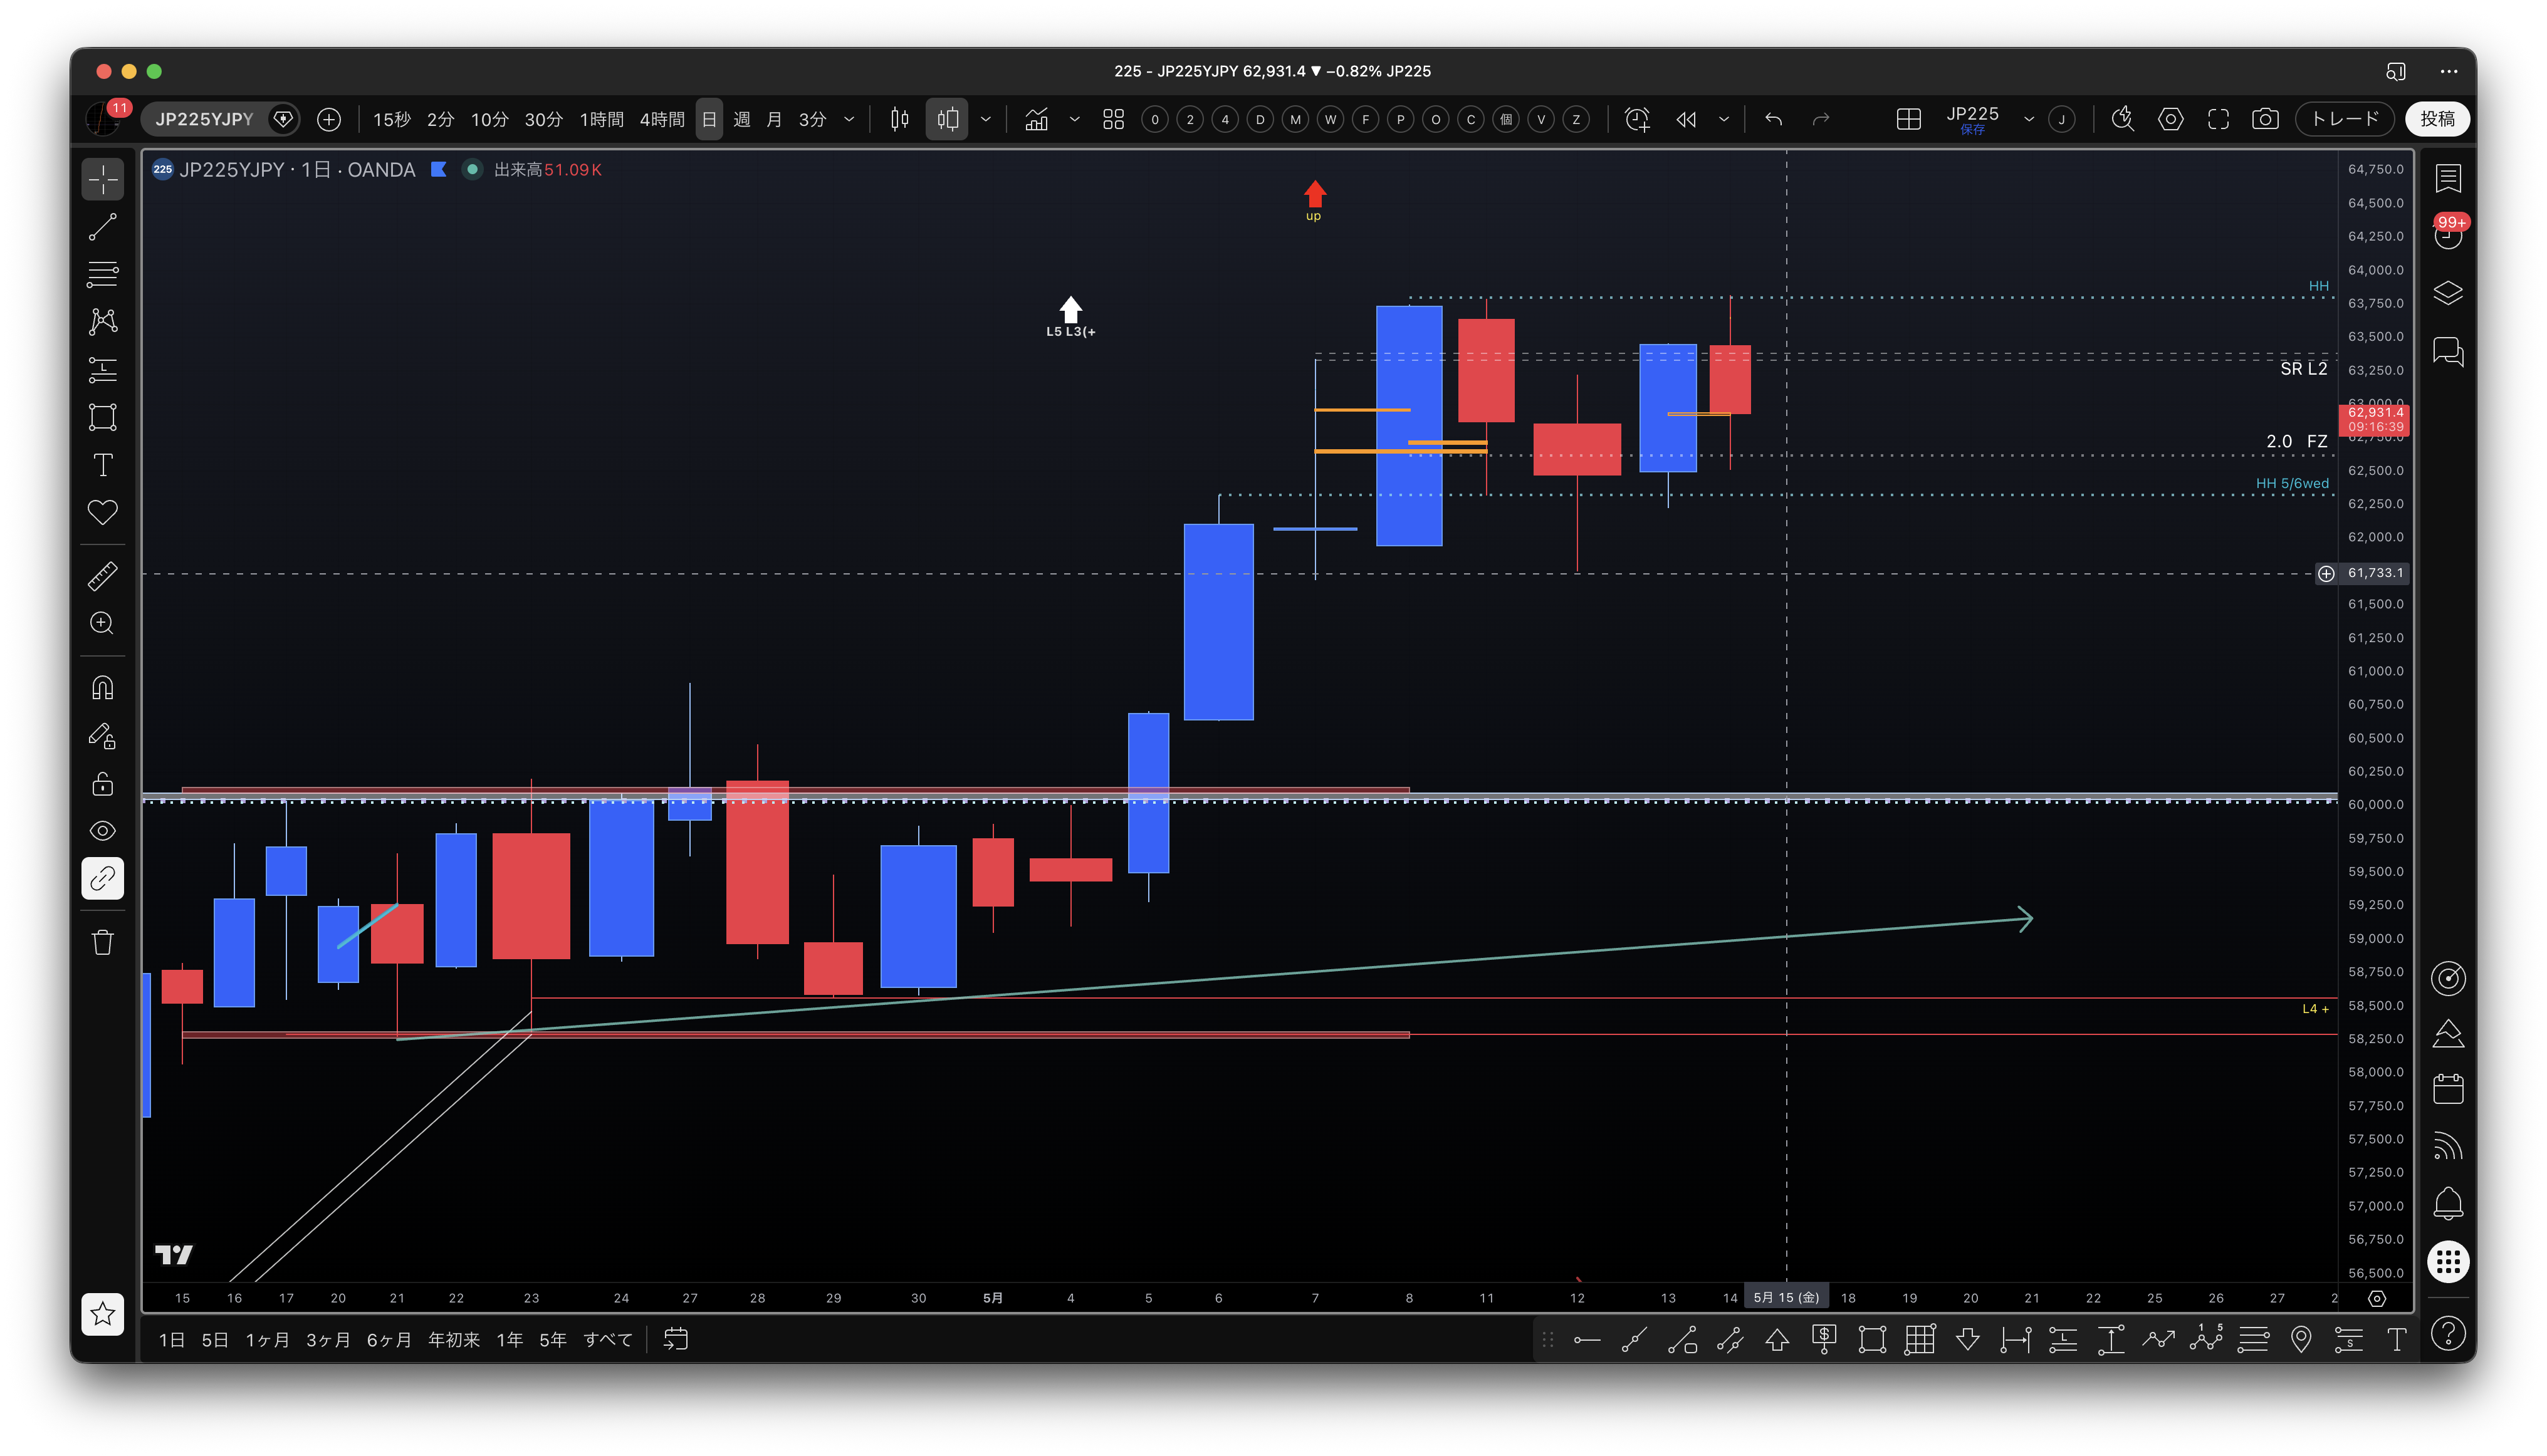Open the heart icons tool

[x=102, y=512]
